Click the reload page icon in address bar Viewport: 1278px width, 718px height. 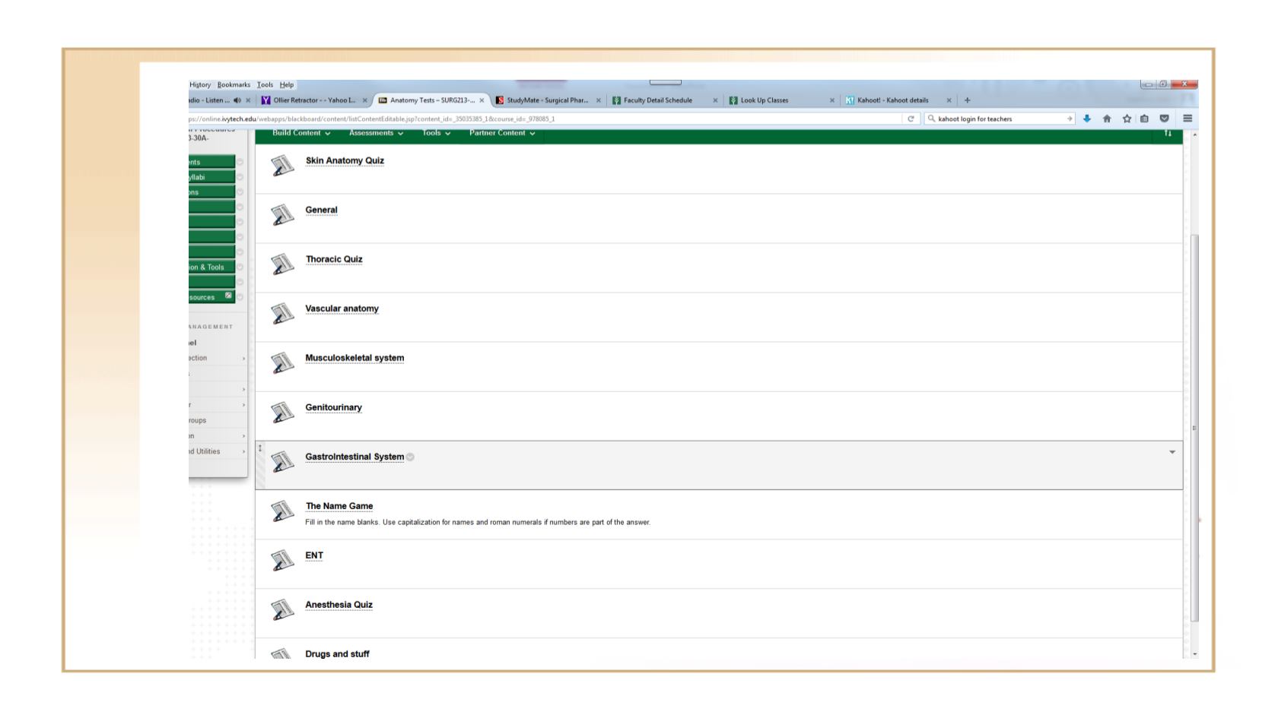[911, 119]
